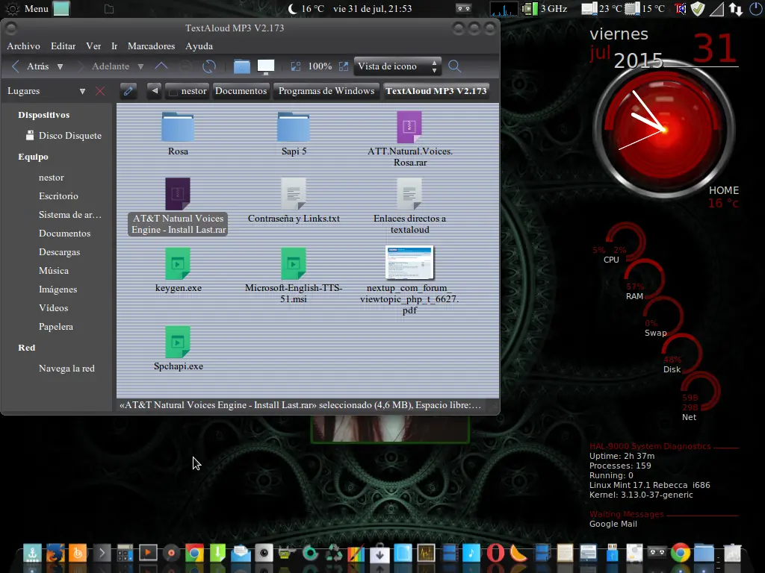Reload the current folder view
765x573 pixels.
tap(209, 66)
